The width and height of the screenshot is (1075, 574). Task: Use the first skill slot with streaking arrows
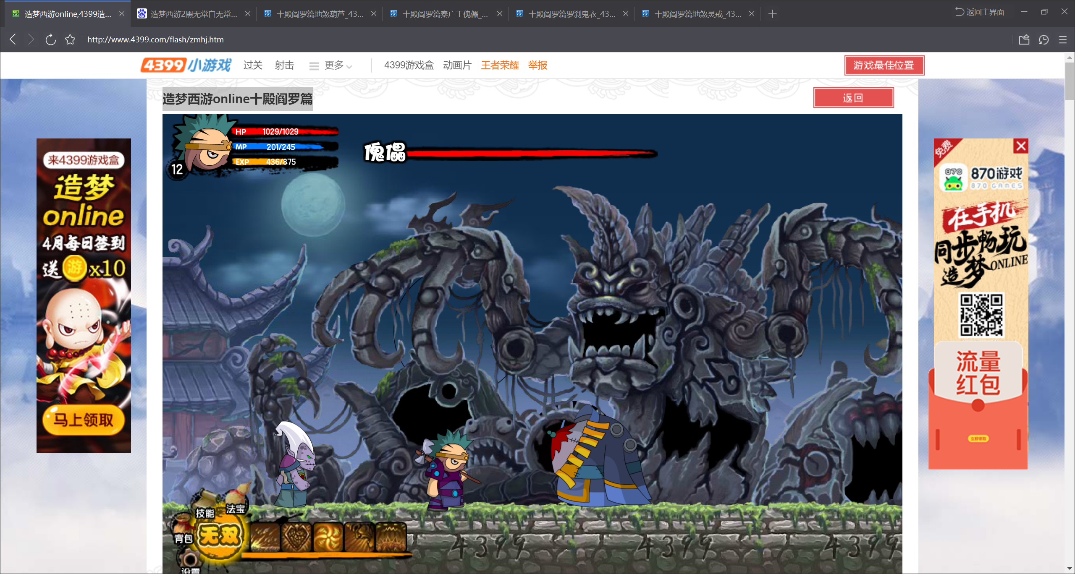pyautogui.click(x=265, y=537)
